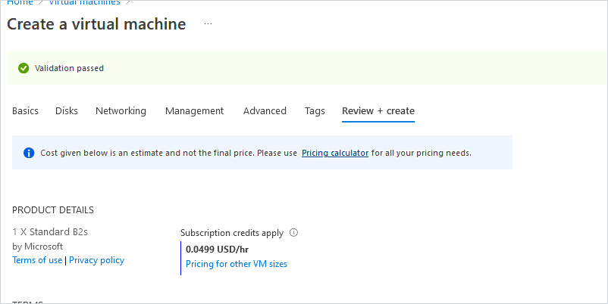608x304 pixels.
Task: Select the Management tab
Action: point(194,111)
